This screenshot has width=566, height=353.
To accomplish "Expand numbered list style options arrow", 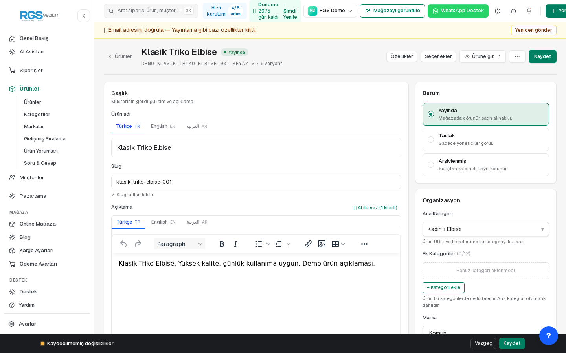I will pos(289,244).
